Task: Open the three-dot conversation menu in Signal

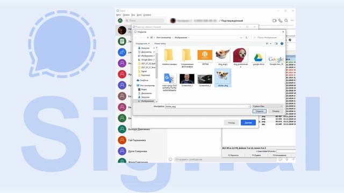Action: point(292,20)
